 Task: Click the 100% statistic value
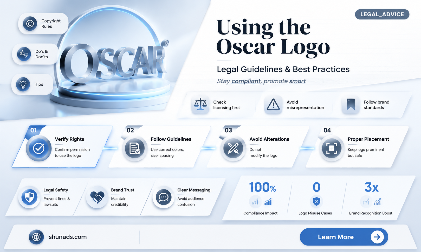click(262, 187)
